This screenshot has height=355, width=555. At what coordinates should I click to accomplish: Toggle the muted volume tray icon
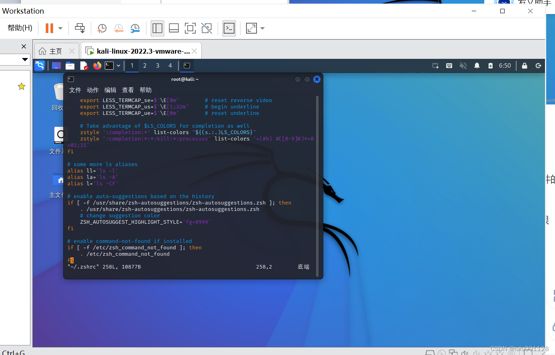pyautogui.click(x=463, y=66)
